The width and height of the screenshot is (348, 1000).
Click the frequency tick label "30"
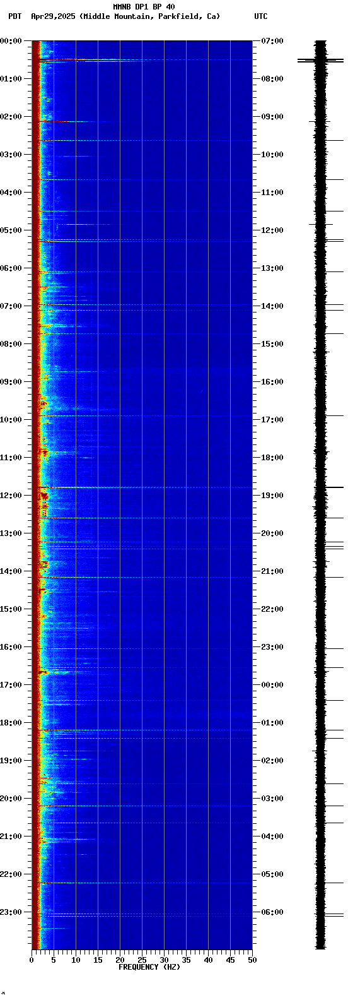click(x=164, y=960)
